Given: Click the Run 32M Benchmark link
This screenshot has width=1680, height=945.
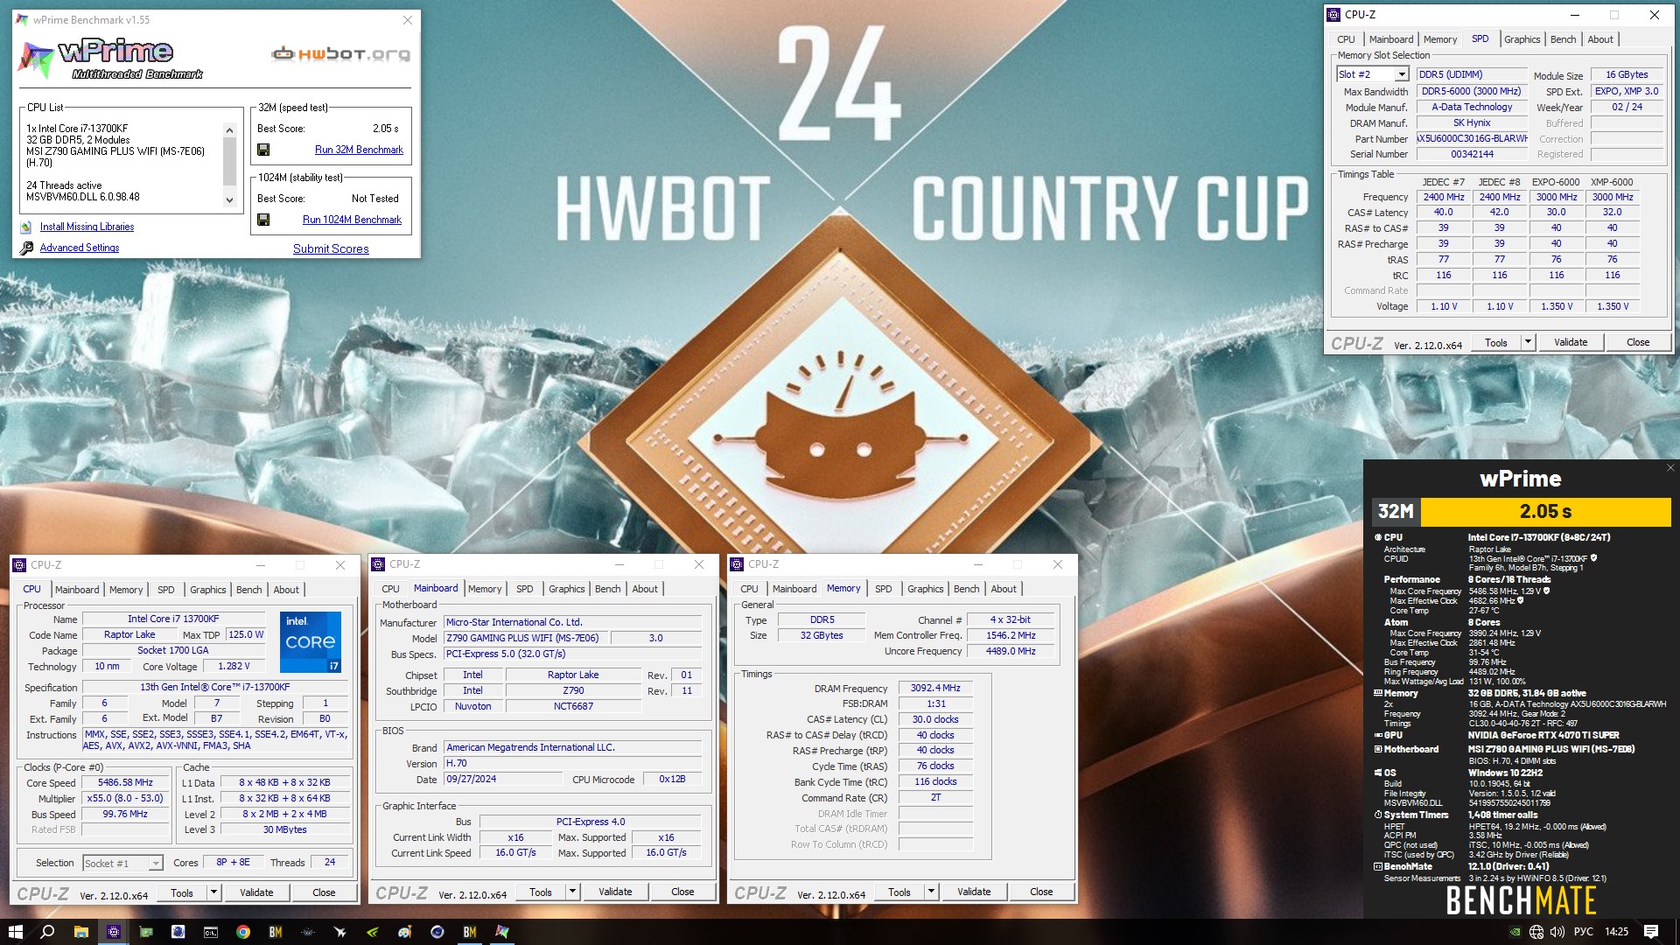Looking at the screenshot, I should 359,150.
